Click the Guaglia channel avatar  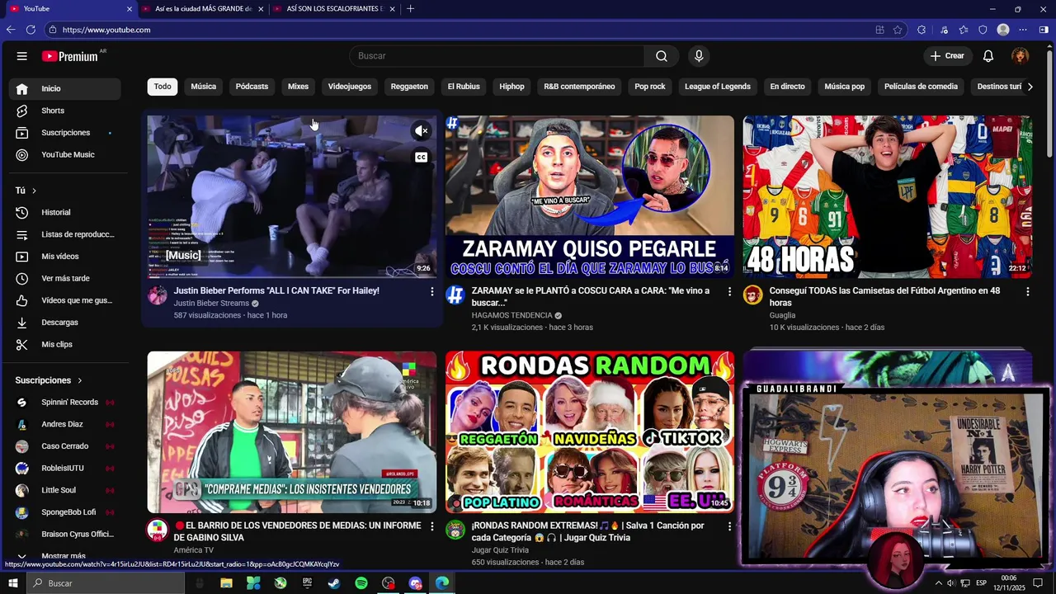[x=752, y=295]
